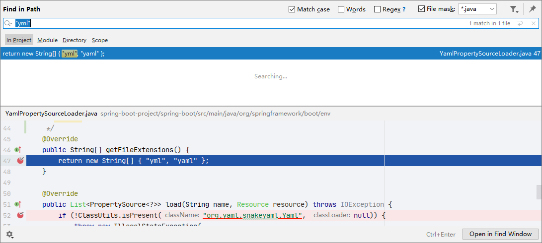Enable the Regex checkbox

click(378, 9)
